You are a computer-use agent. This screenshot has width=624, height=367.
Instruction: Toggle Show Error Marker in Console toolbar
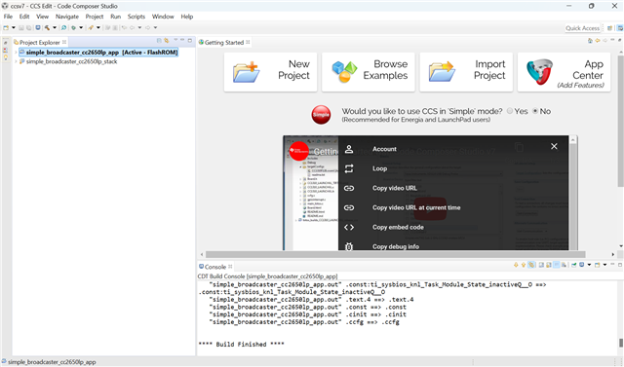click(x=531, y=265)
